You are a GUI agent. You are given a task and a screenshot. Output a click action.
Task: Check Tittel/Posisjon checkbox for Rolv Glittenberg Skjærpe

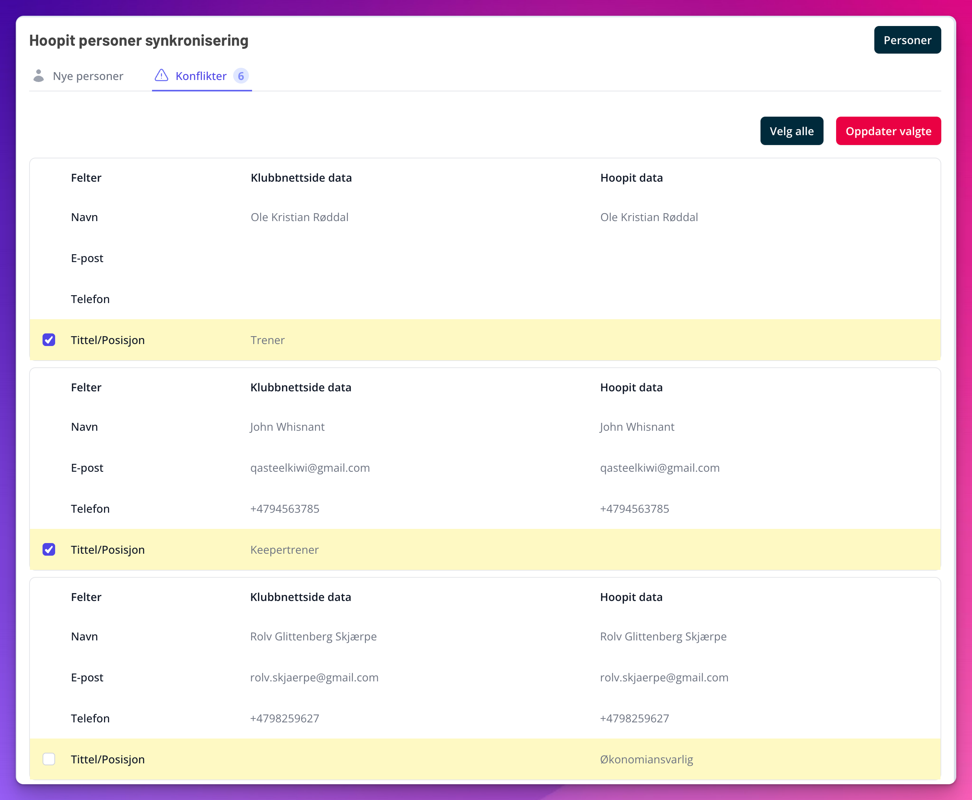pyautogui.click(x=49, y=759)
